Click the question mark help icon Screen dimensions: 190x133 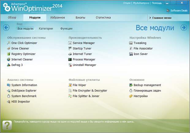point(7,125)
